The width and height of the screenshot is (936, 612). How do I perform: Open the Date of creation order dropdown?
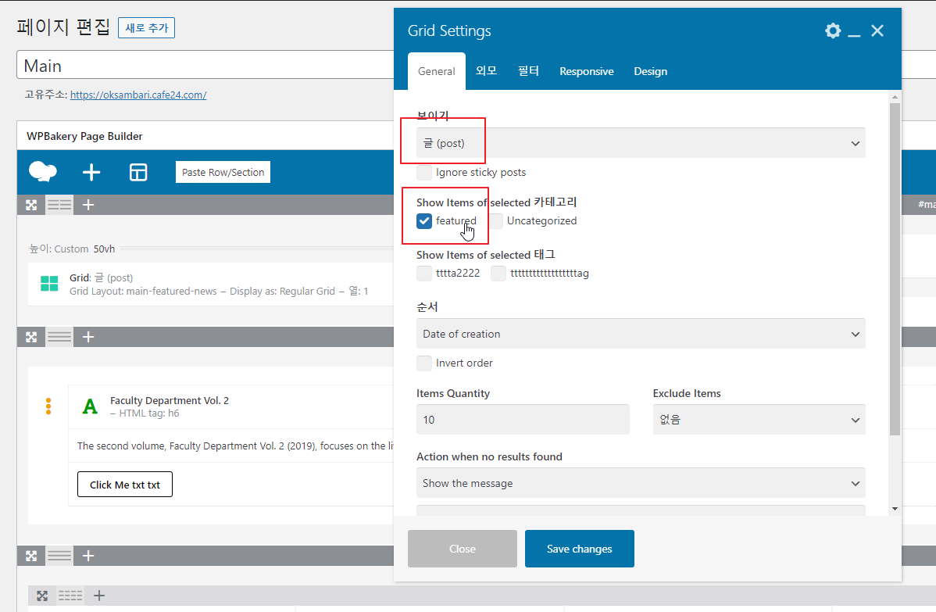tap(641, 334)
